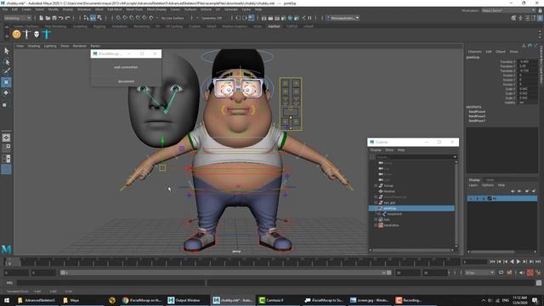Open the AdvancedSkeleton5 shelf icon
Image resolution: width=544 pixels, height=306 pixels.
[16, 34]
